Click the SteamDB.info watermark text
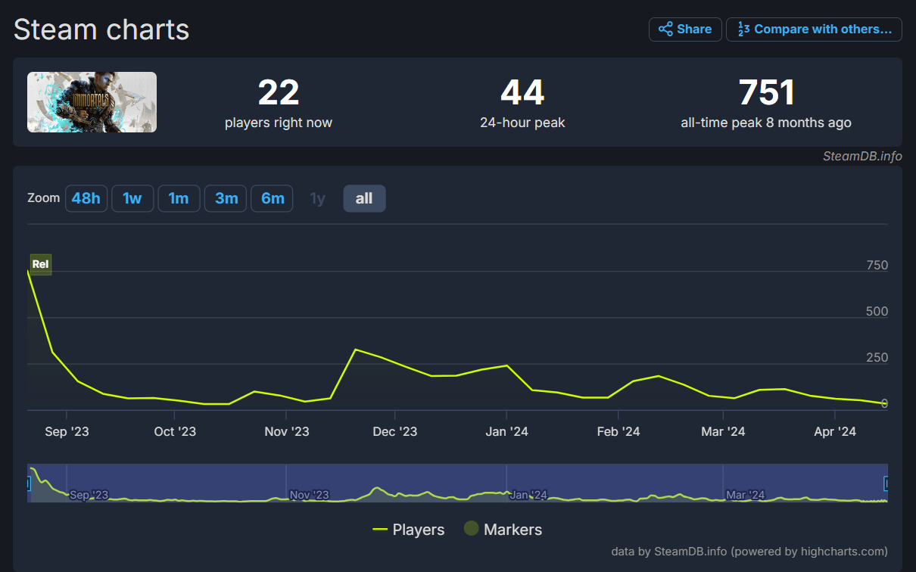The width and height of the screenshot is (916, 572). pyautogui.click(x=862, y=156)
